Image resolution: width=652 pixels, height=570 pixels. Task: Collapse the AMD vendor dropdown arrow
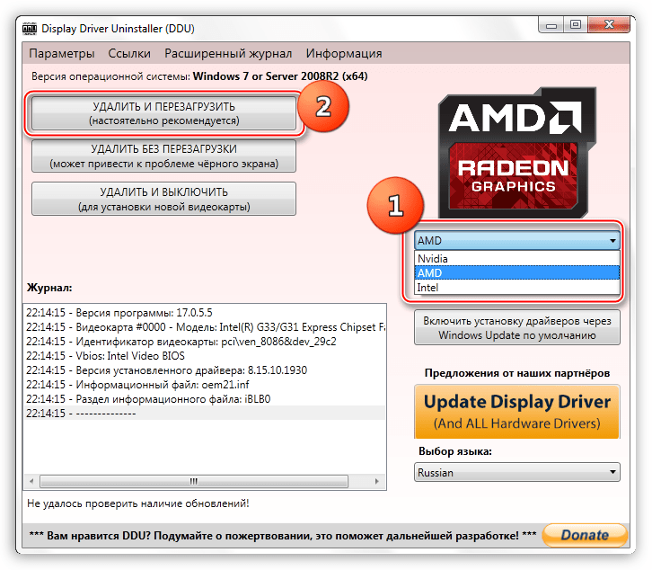coord(612,241)
